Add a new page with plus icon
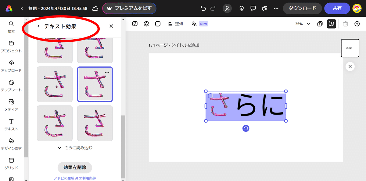Viewport: 366px width, 181px height. (357, 24)
